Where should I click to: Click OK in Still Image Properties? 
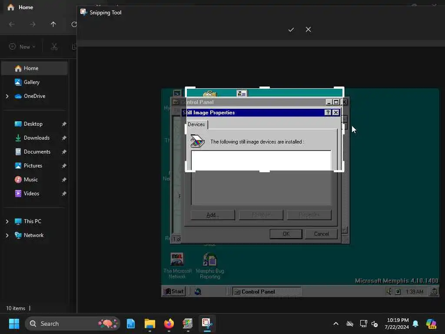(286, 234)
